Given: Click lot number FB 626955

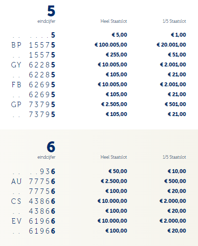Looking at the screenshot, I should point(33,85).
